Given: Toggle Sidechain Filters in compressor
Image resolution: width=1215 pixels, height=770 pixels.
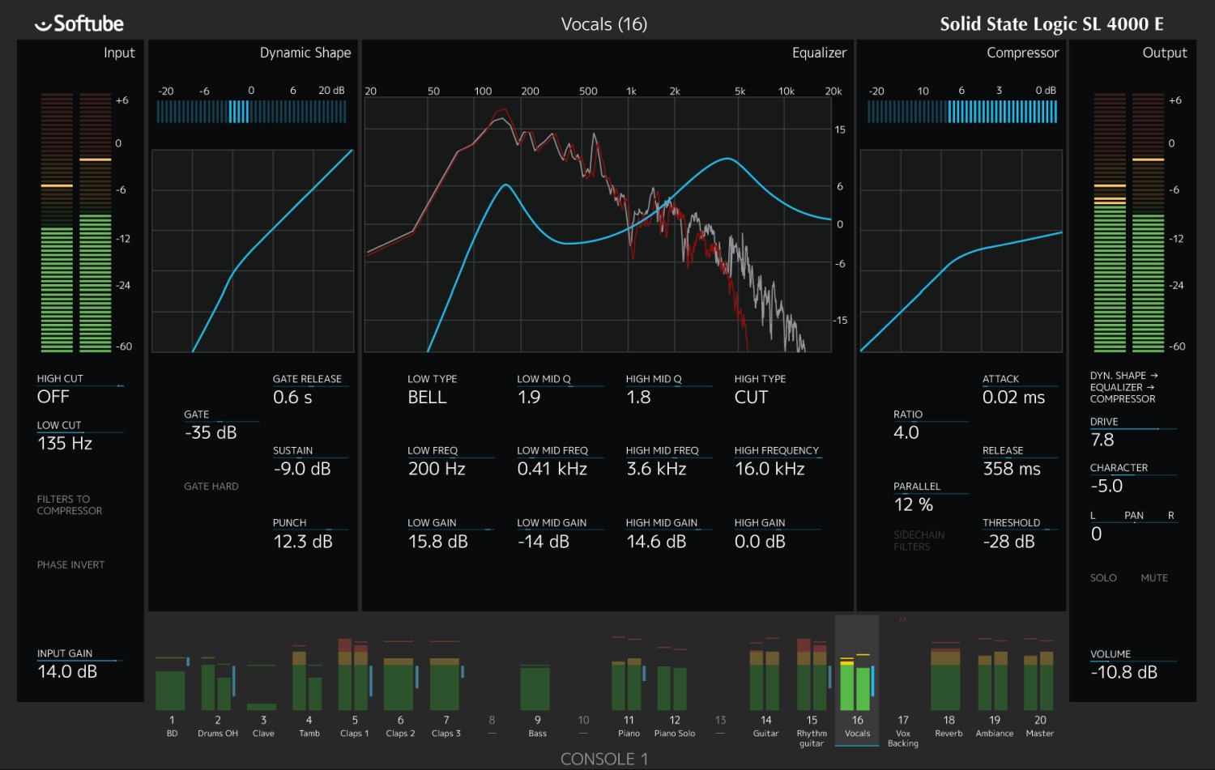Looking at the screenshot, I should tap(919, 541).
